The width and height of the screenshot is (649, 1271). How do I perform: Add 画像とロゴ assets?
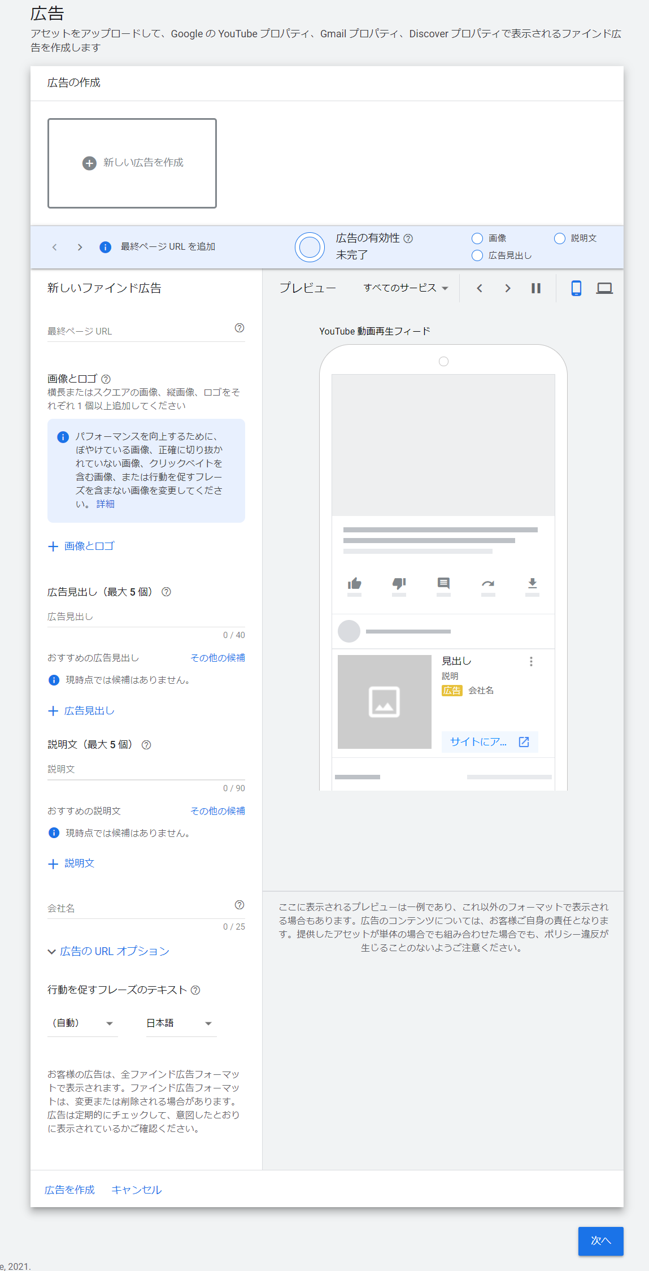click(x=81, y=546)
